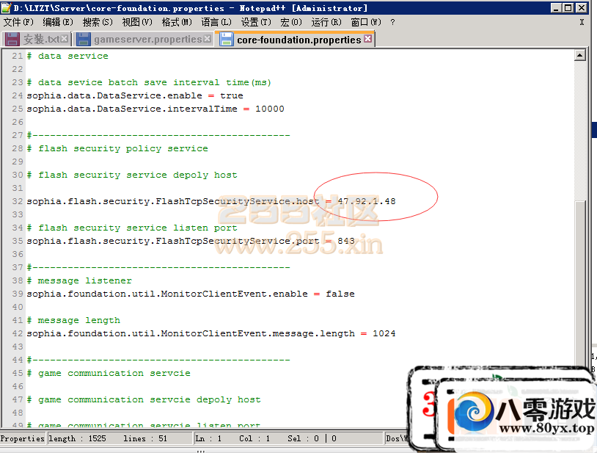Click the save-state icon on core-foundation.properties tab

pos(227,40)
